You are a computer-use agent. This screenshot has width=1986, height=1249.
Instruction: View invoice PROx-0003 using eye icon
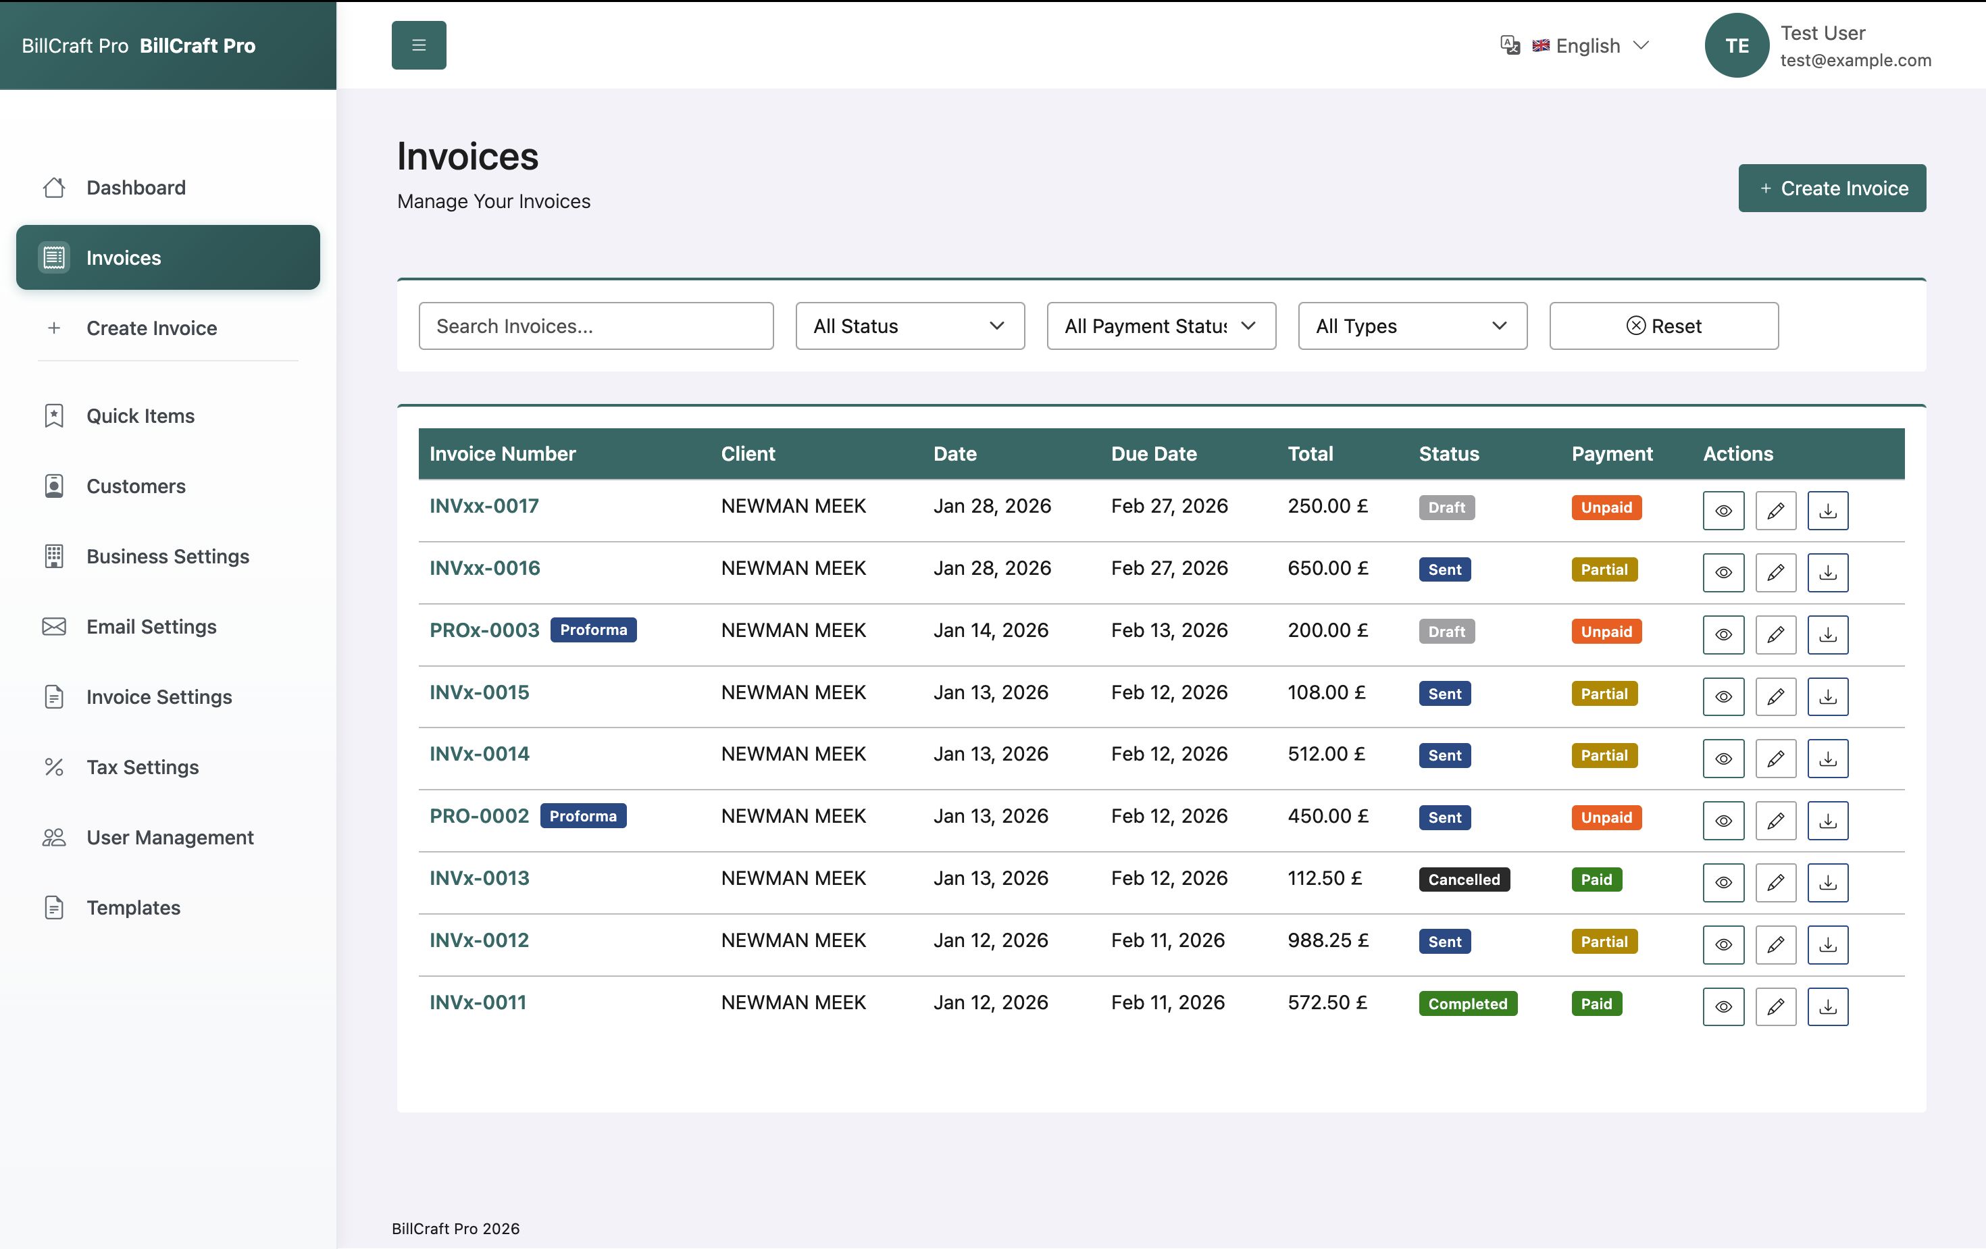[1723, 634]
